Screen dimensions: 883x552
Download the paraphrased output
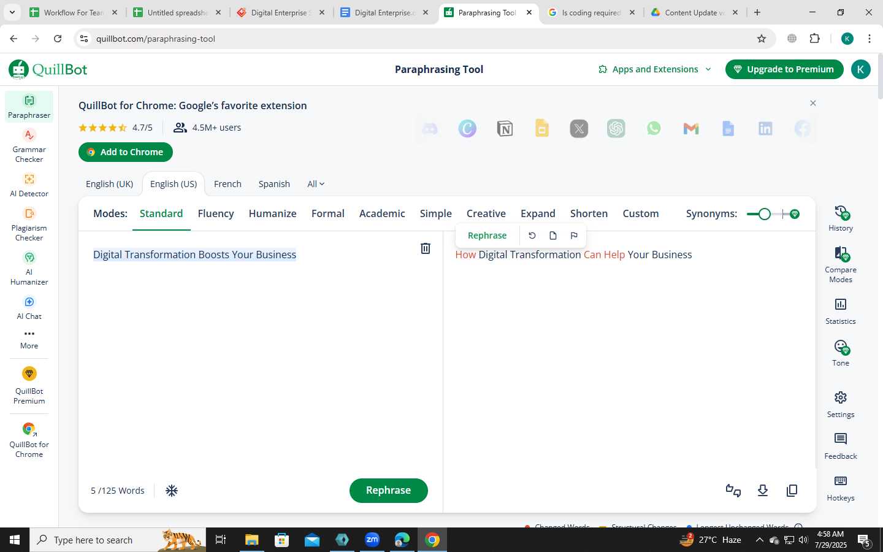tap(763, 491)
